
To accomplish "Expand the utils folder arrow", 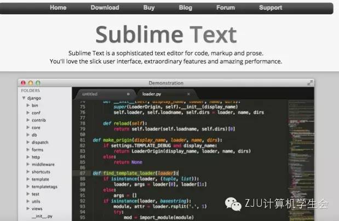I will coord(28,201).
